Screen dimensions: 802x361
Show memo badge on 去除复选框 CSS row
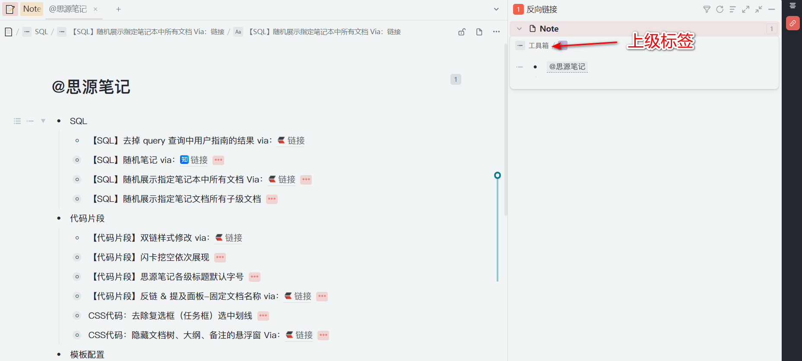tap(263, 316)
